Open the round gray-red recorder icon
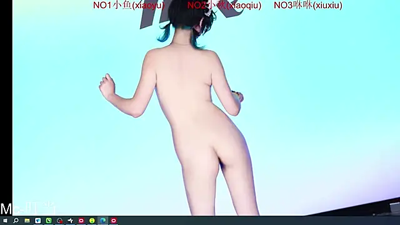Viewport: 400px width, 225px height. pyautogui.click(x=60, y=221)
